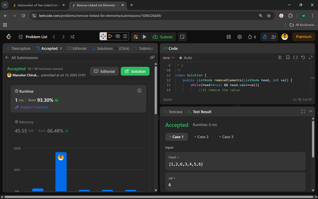Screen dimensions: 318x199
Task: Expand the code editor fullscreen
Action: [311, 57]
